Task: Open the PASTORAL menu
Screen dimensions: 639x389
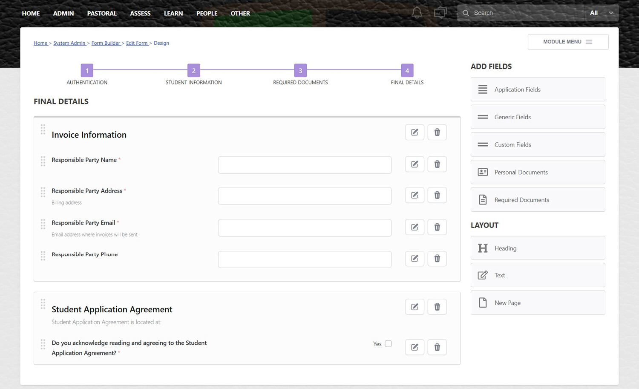Action: (x=102, y=13)
